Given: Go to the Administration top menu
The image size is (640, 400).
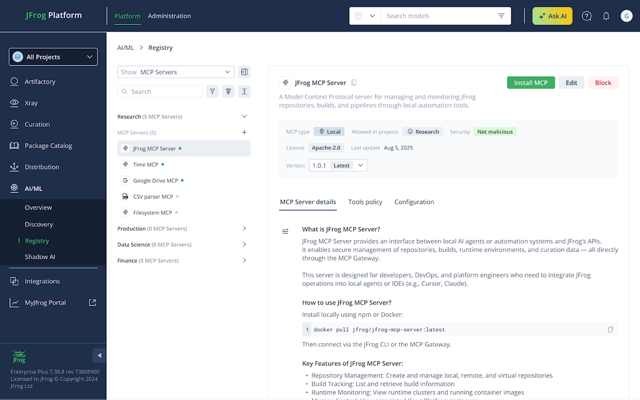Looking at the screenshot, I should point(169,16).
